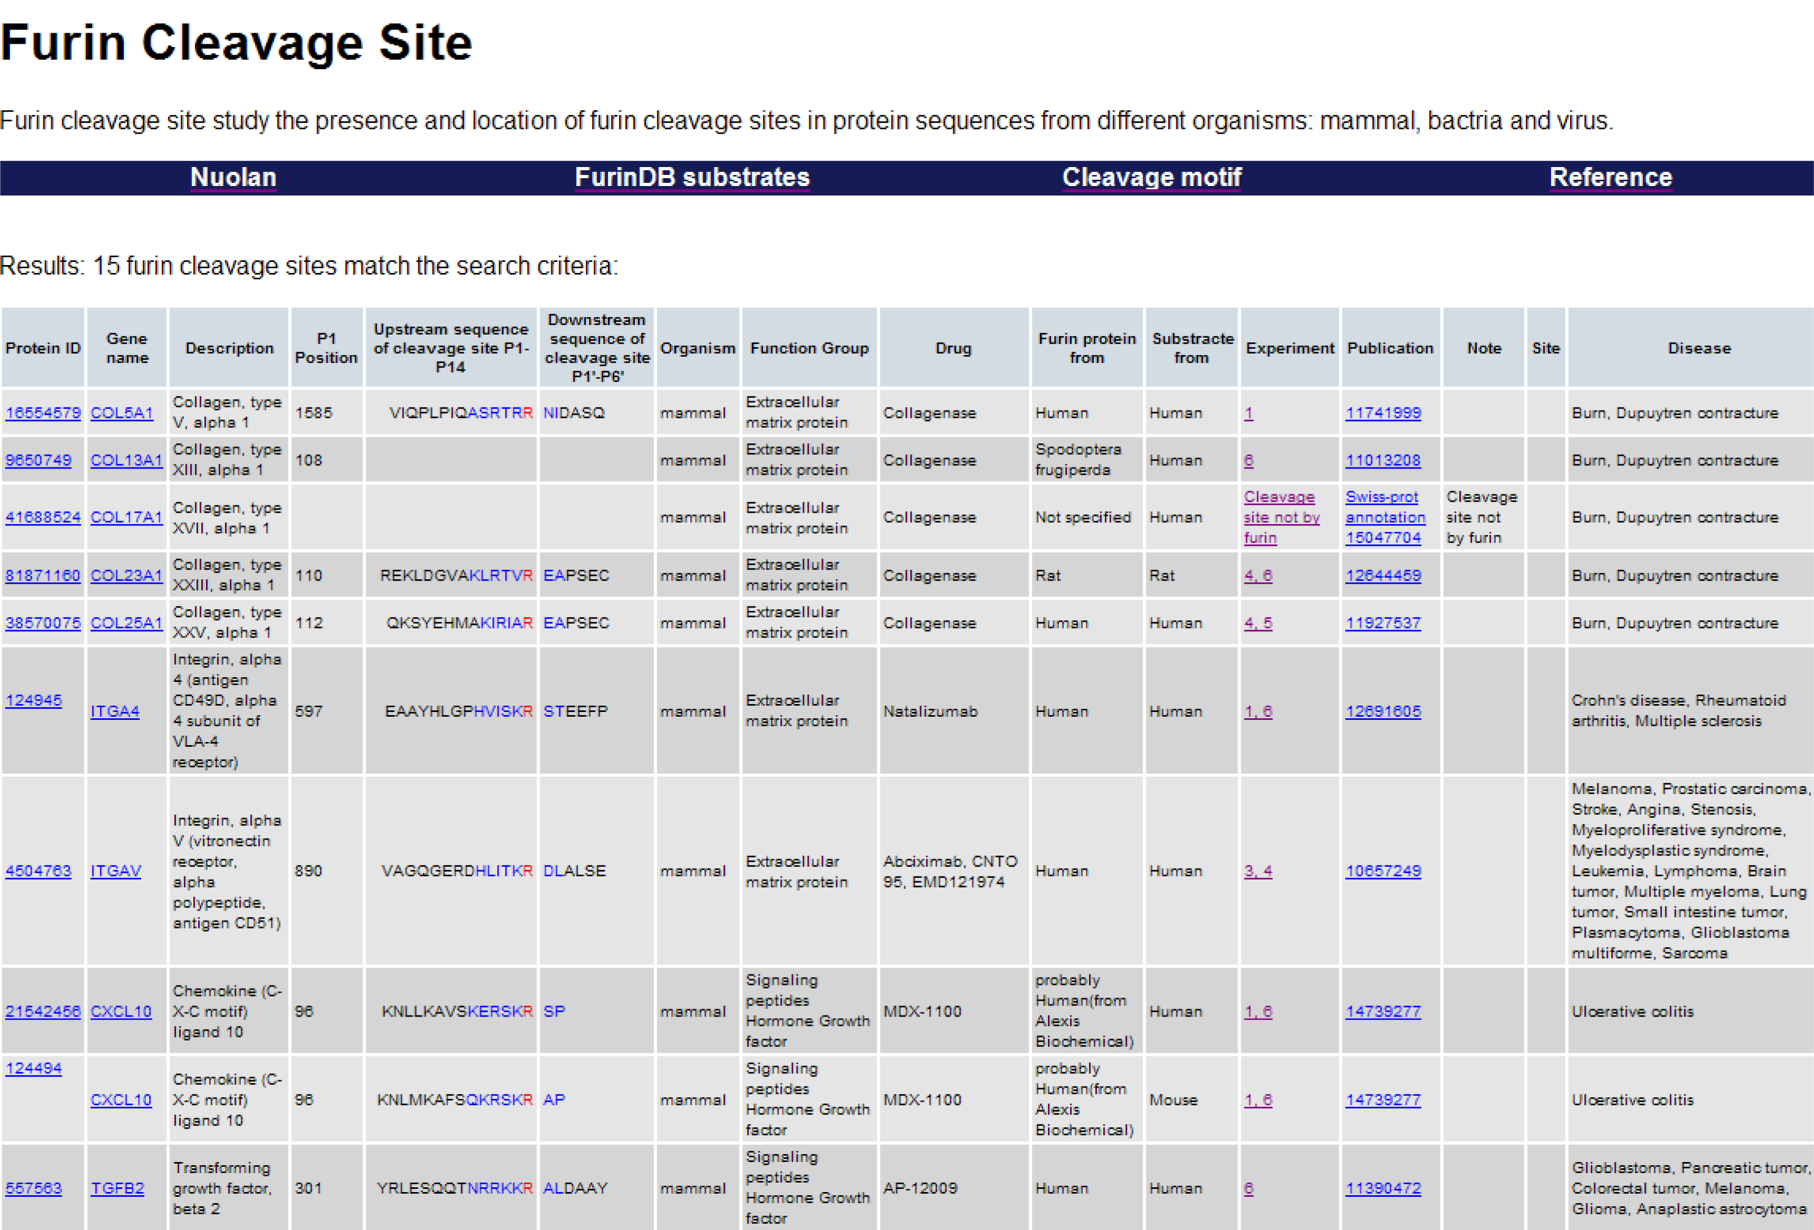
Task: Open the Reference navigation link
Action: coord(1610,177)
